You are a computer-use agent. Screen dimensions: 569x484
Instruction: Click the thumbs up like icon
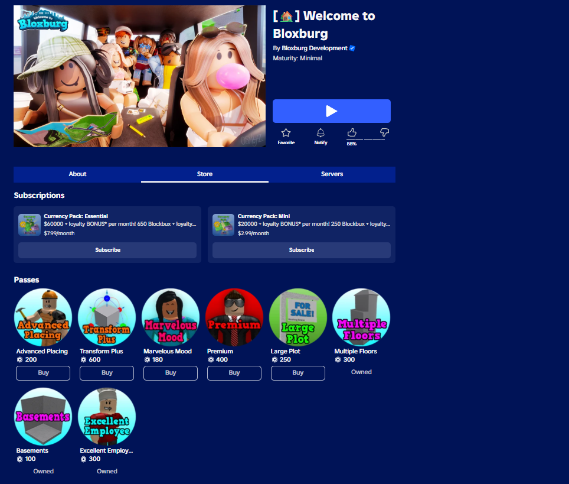[x=352, y=132]
